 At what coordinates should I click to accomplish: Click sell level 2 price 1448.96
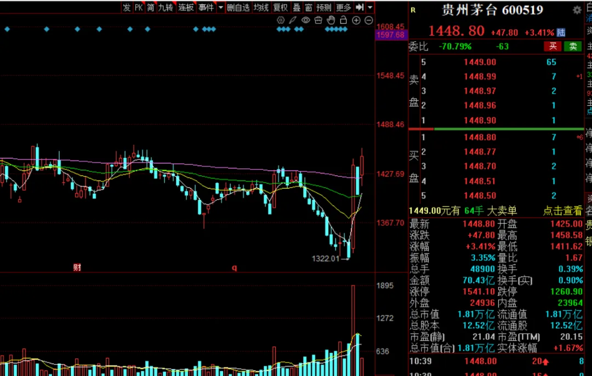pos(480,105)
